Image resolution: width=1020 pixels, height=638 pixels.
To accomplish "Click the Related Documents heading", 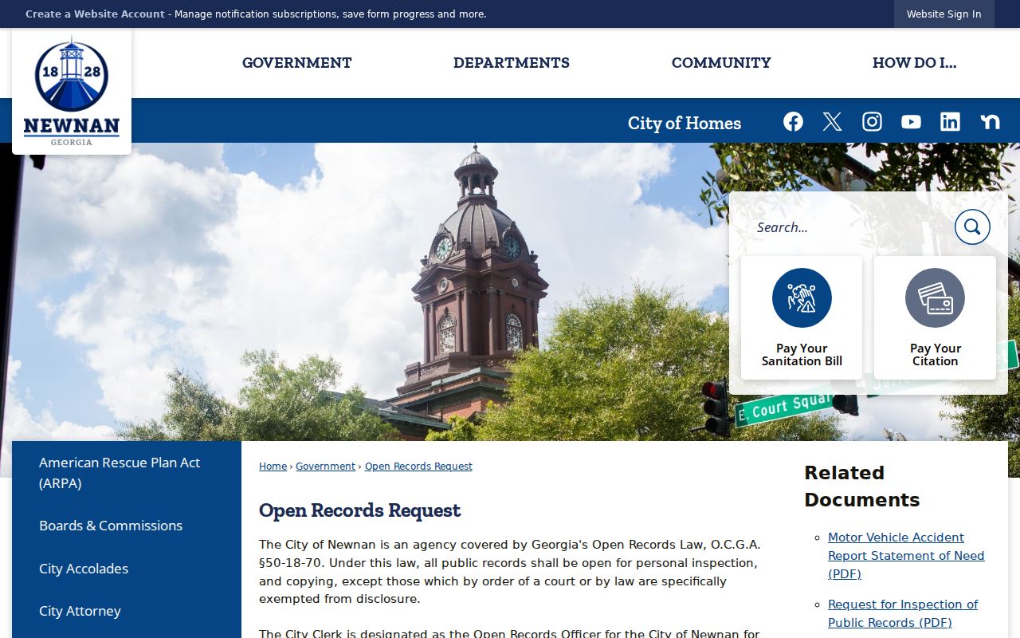I will click(x=862, y=486).
